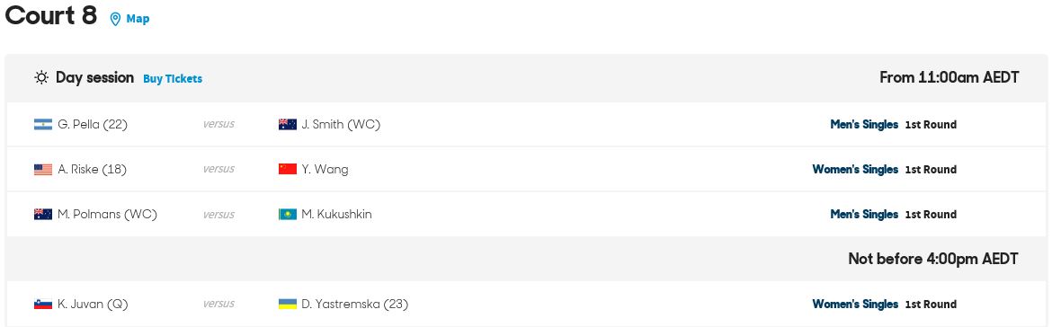Click the Court 8 heading
This screenshot has width=1052, height=327.
click(x=51, y=14)
